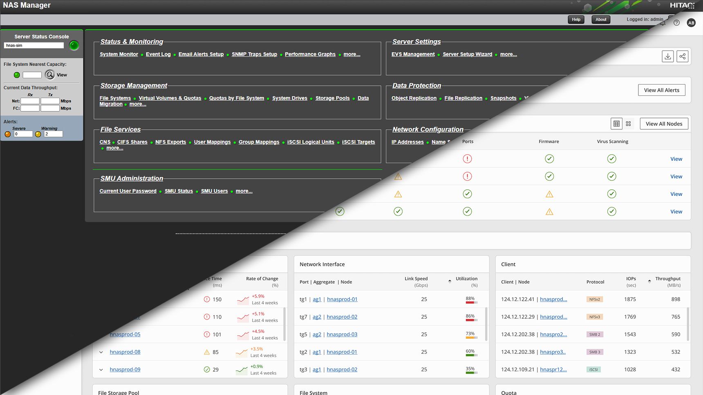
Task: Open Email Alerts Setup
Action: (201, 54)
